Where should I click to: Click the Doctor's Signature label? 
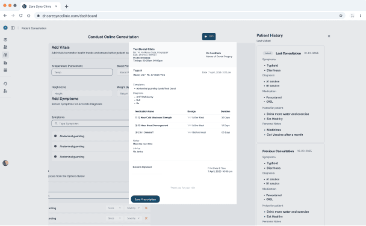coord(143,167)
